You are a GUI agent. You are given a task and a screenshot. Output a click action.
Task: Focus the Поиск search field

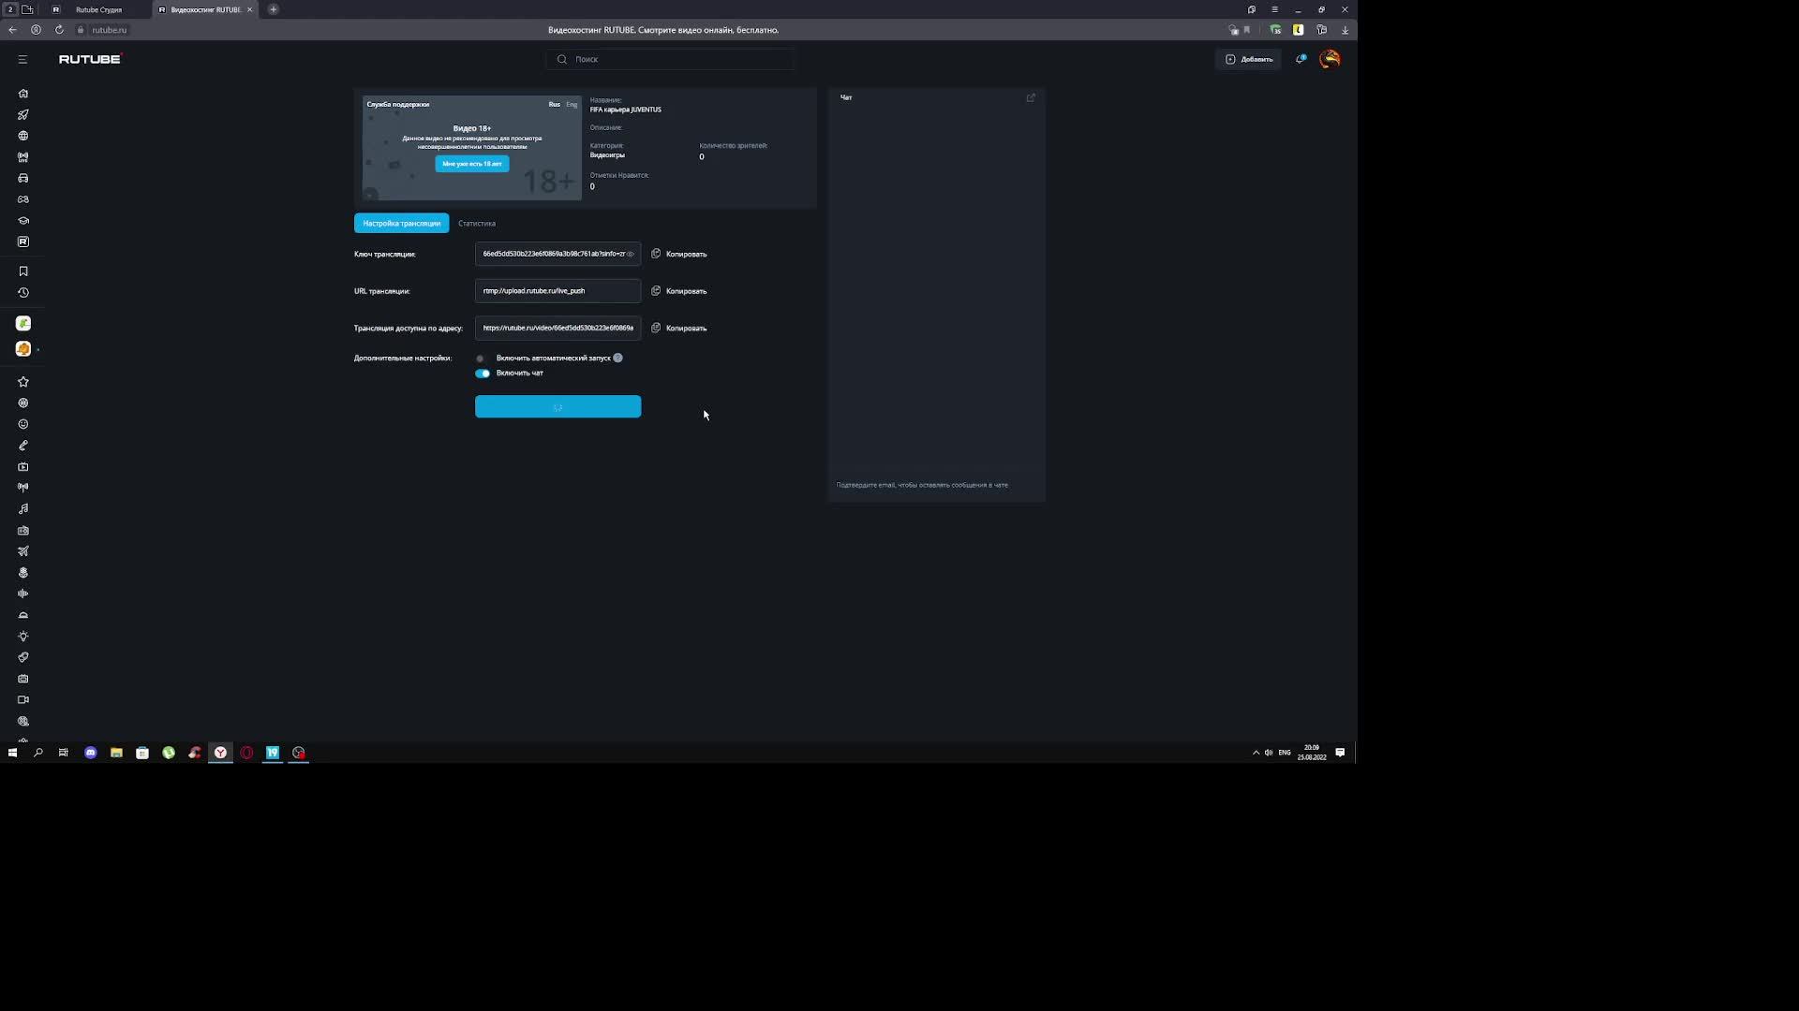click(x=670, y=59)
